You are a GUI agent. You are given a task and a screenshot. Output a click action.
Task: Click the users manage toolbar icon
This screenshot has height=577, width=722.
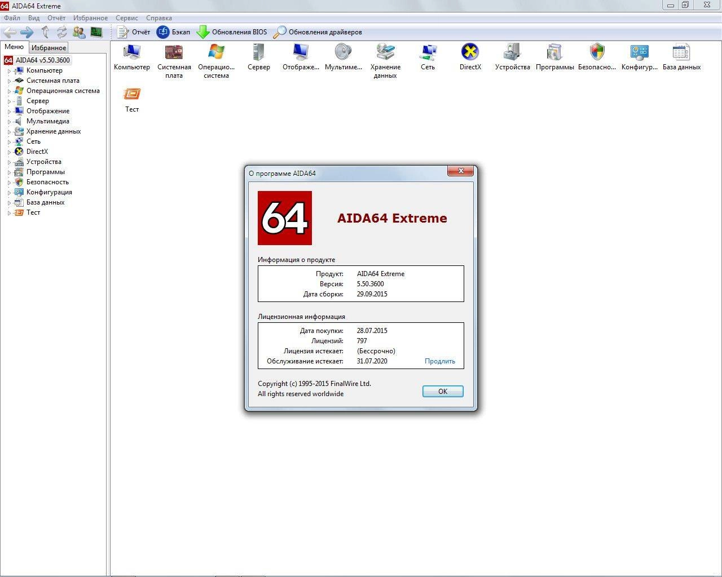coord(79,32)
